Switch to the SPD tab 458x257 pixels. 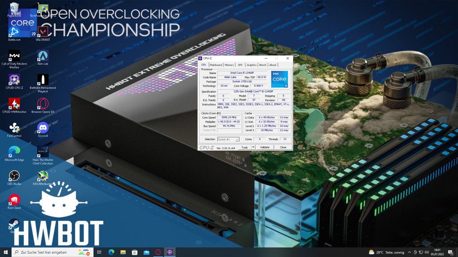[240, 65]
